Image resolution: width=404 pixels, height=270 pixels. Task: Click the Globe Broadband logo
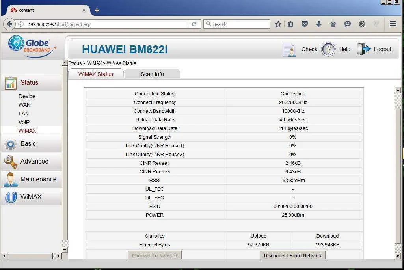click(32, 46)
